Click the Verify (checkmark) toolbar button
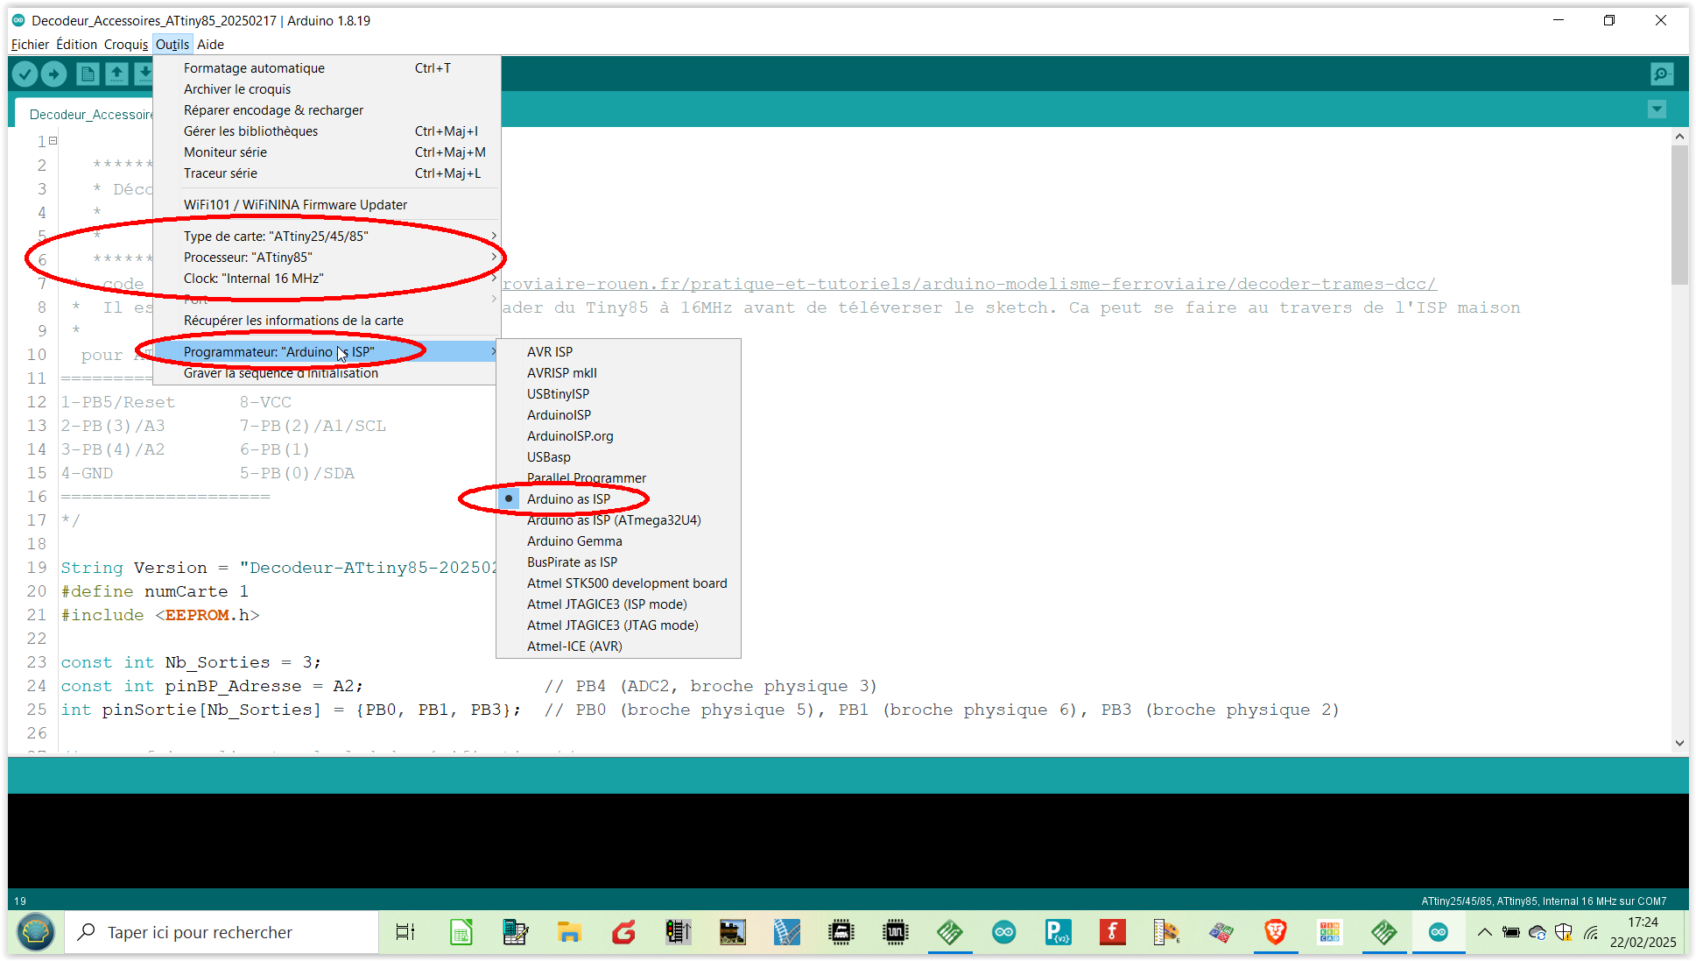Image resolution: width=1696 pixels, height=961 pixels. coord(25,74)
